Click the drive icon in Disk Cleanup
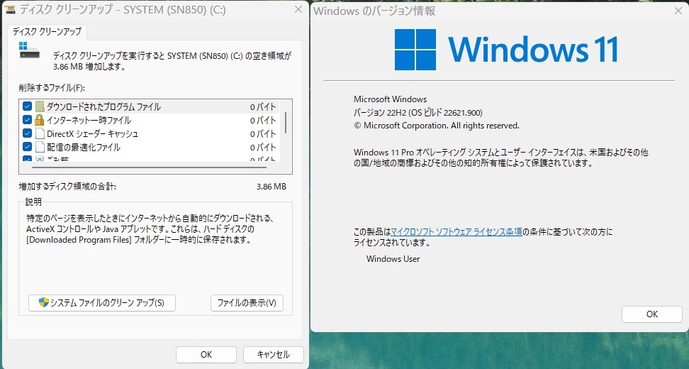The image size is (689, 369). pyautogui.click(x=30, y=50)
